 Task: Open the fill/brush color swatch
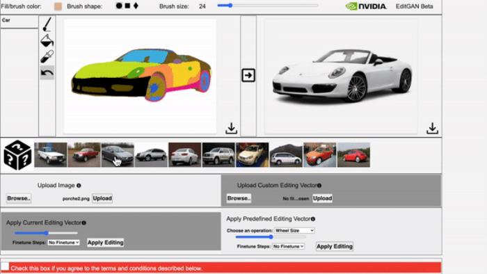coord(58,6)
